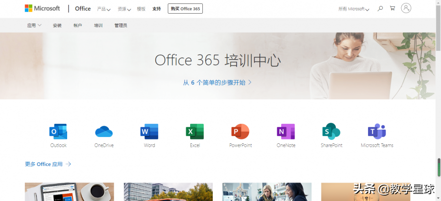Open the Microsoft Teams icon

click(377, 132)
